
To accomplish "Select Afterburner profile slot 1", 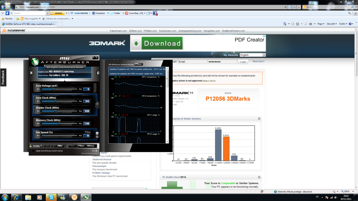I will pyautogui.click(x=42, y=146).
